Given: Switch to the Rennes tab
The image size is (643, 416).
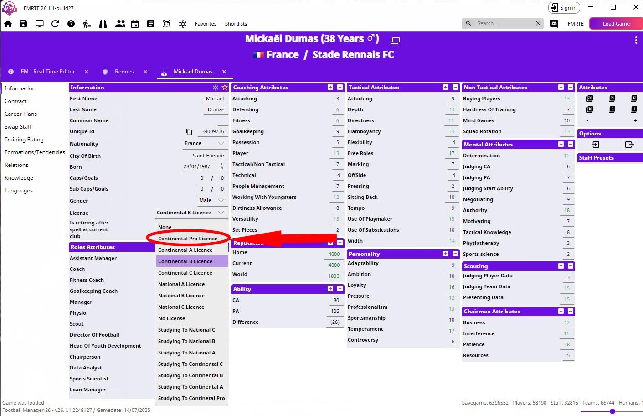Looking at the screenshot, I should (124, 72).
